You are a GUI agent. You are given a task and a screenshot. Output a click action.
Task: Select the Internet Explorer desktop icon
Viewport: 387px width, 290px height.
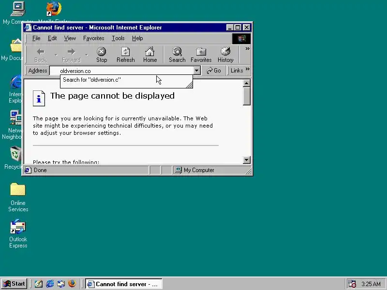pyautogui.click(x=15, y=89)
